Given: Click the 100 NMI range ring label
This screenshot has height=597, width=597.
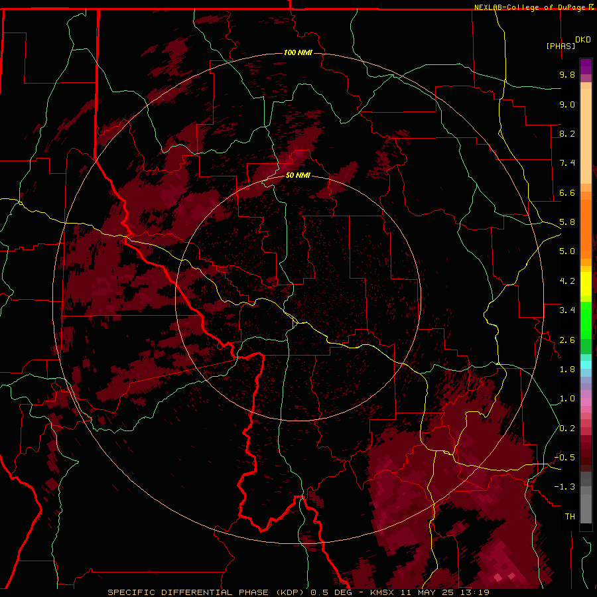Looking at the screenshot, I should click(298, 52).
